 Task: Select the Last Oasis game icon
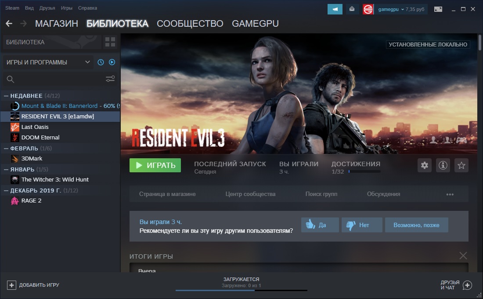click(15, 127)
